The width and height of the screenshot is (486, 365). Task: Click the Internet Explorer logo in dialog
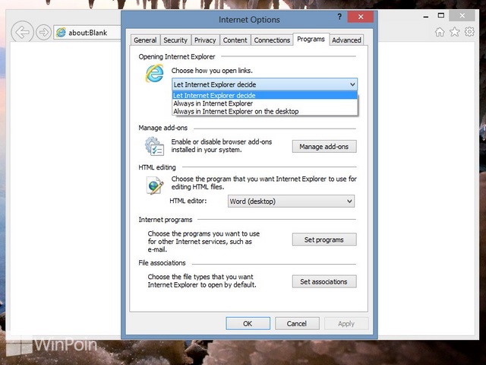point(154,74)
